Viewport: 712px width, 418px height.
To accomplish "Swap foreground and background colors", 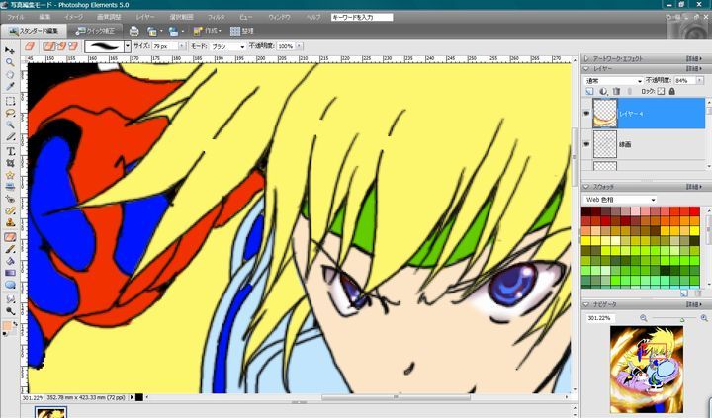I will [x=15, y=323].
